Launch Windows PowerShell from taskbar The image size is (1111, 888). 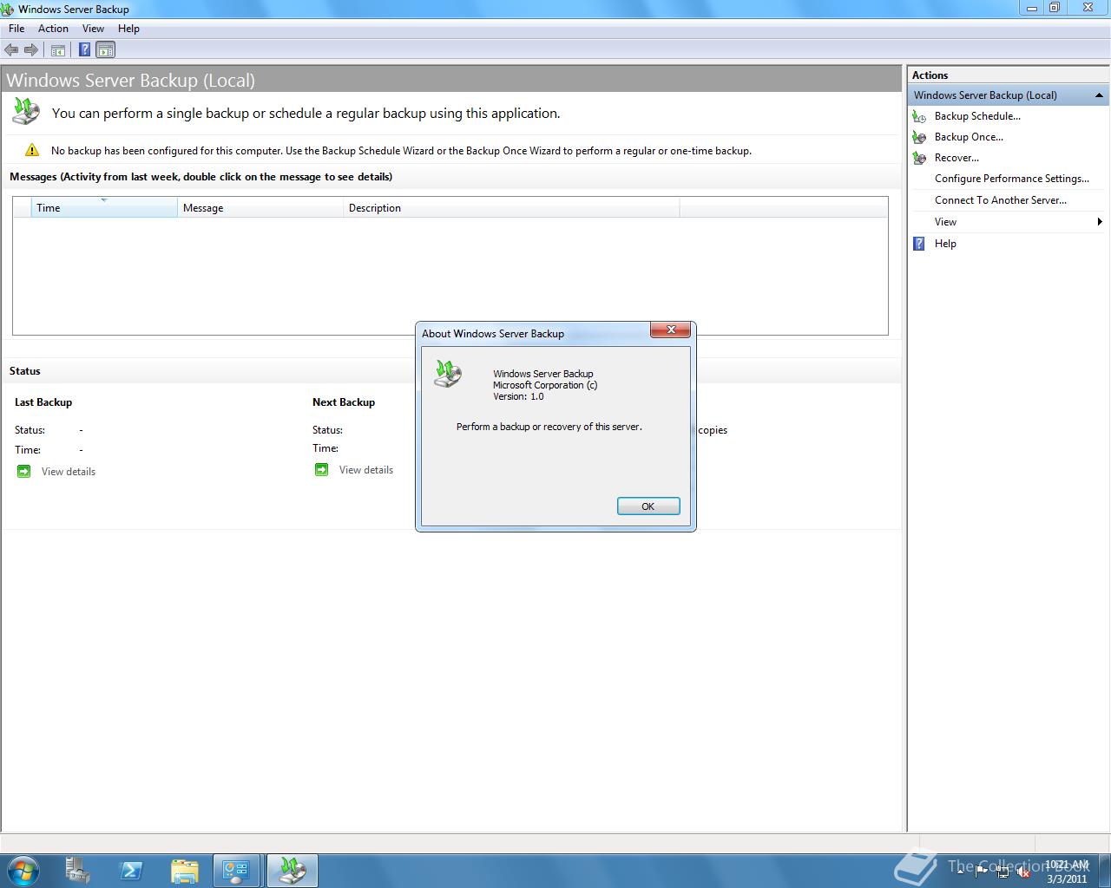coord(131,870)
